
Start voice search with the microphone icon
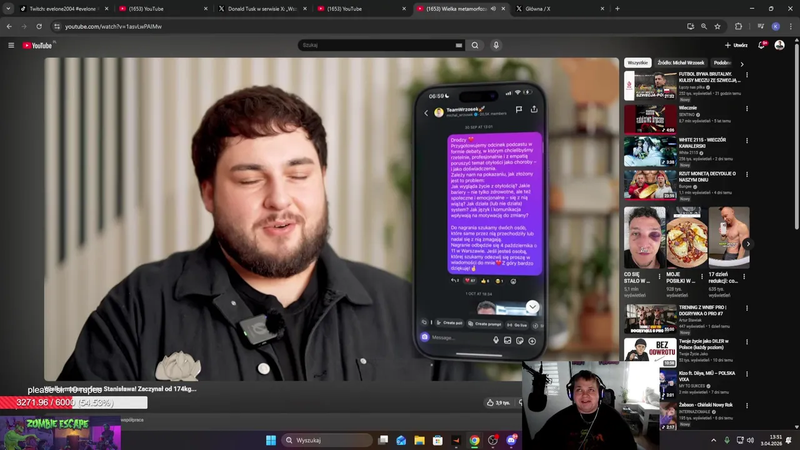coord(496,45)
